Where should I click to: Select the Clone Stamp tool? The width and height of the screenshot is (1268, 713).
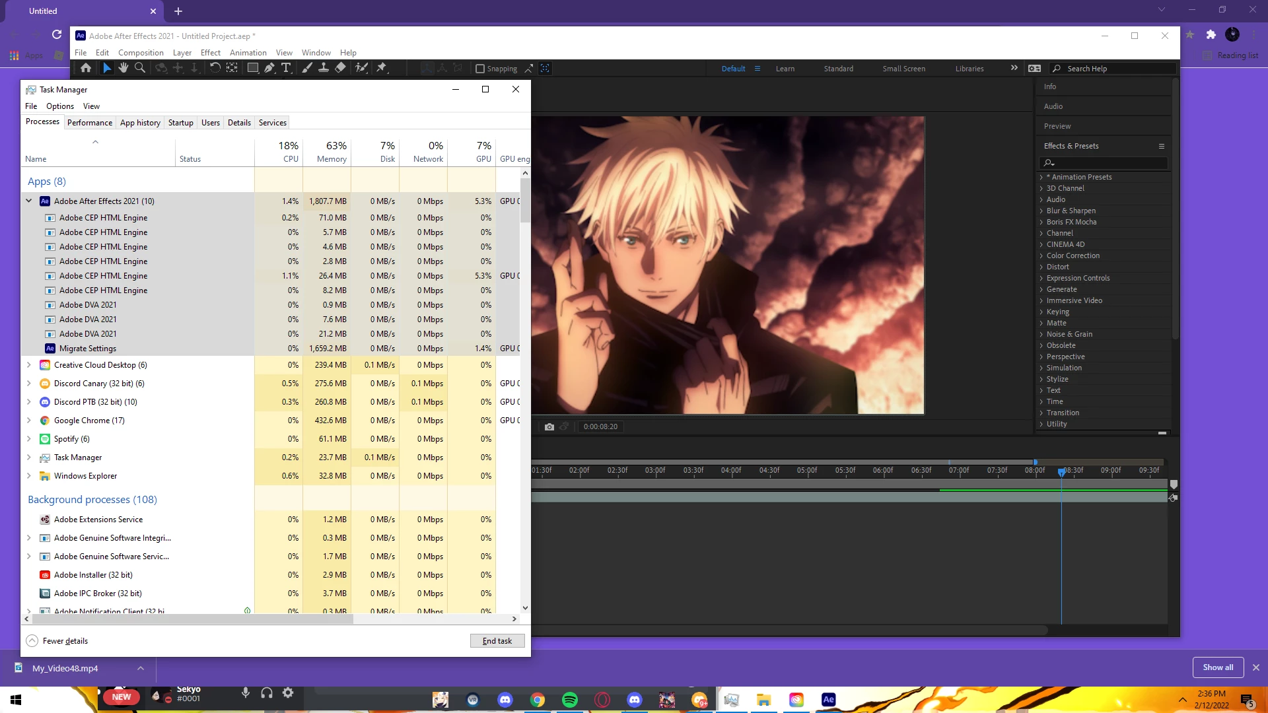[324, 68]
